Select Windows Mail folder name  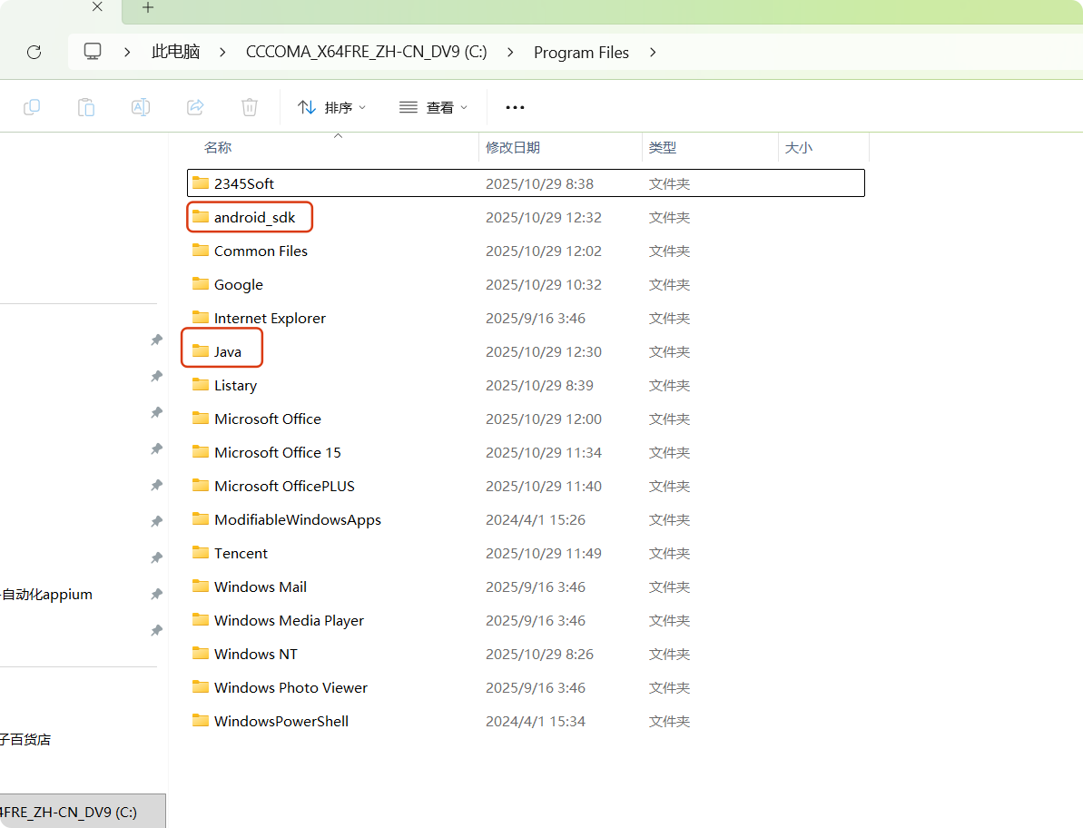(261, 586)
